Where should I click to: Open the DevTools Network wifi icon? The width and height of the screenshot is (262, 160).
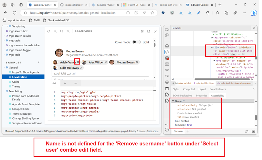click(167, 70)
